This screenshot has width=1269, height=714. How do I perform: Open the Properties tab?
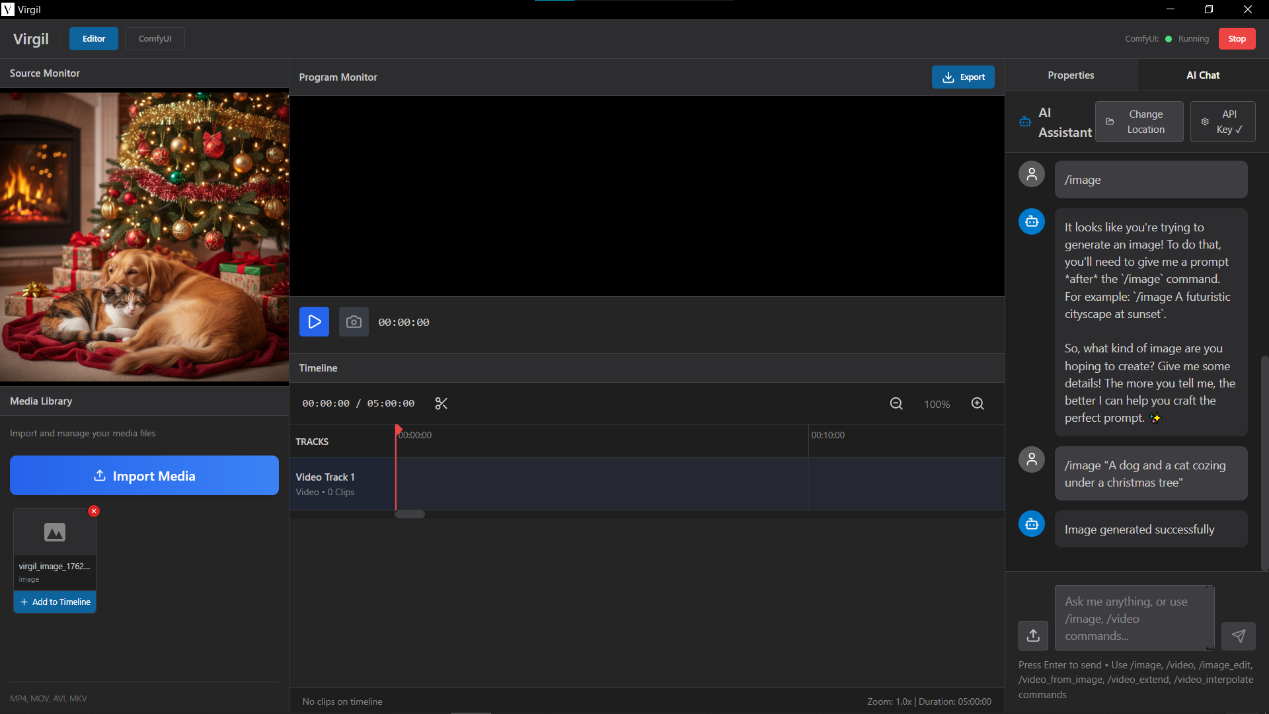coord(1071,75)
